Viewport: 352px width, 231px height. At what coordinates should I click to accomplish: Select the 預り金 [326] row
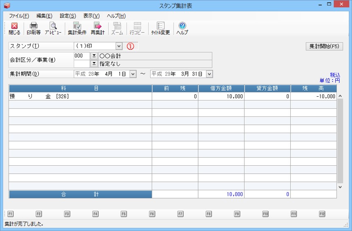click(x=80, y=97)
